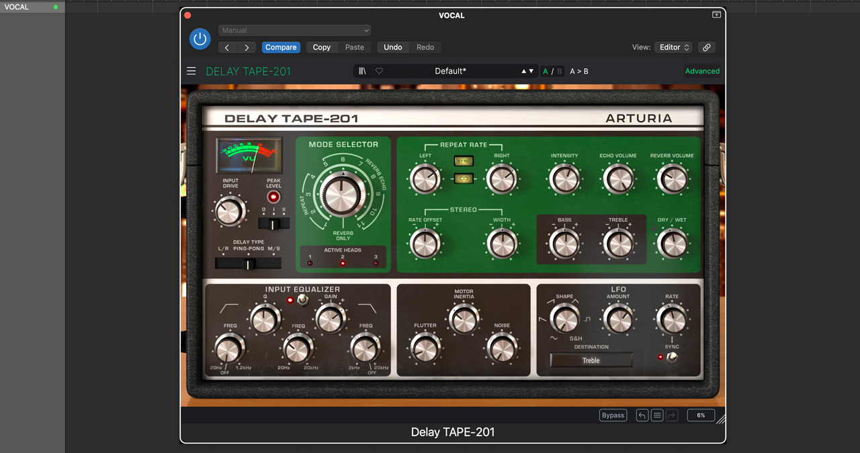Open the Manual preset dropdown
This screenshot has height=453, width=860.
295,30
